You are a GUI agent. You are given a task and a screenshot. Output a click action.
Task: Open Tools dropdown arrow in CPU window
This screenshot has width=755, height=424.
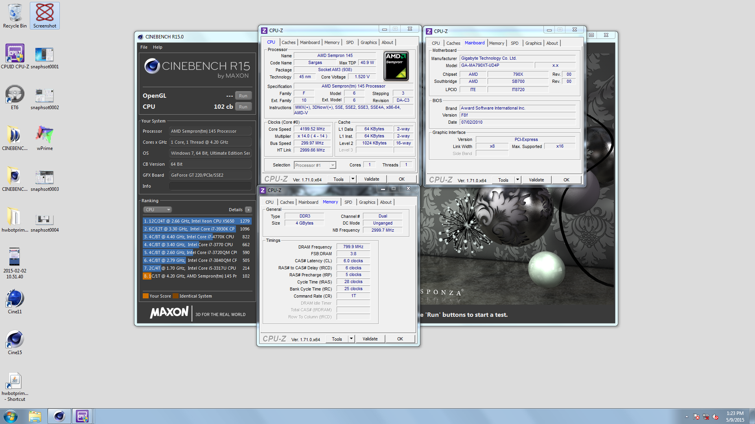[x=353, y=179]
